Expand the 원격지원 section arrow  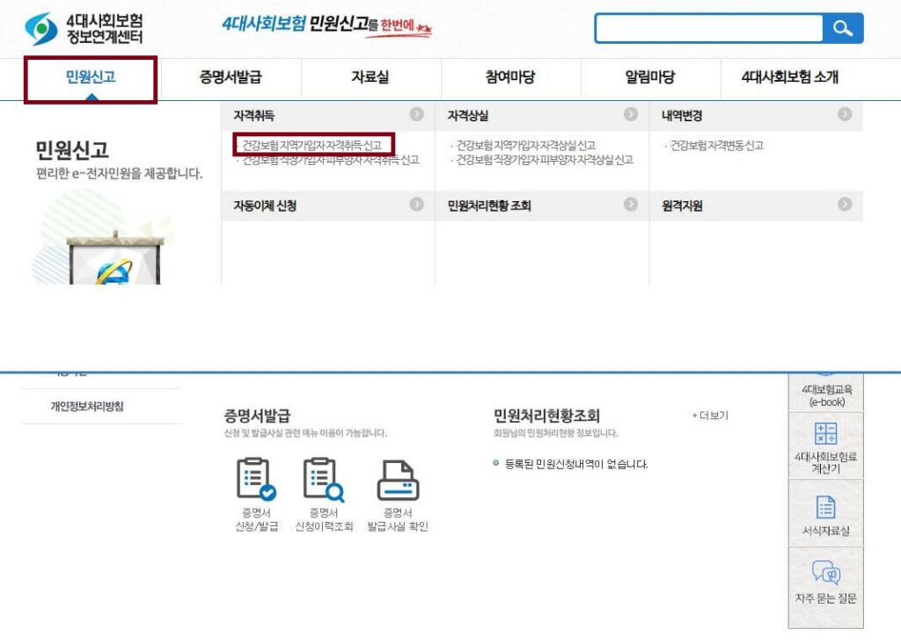click(x=844, y=206)
